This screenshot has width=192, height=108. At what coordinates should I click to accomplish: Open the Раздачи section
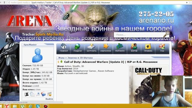[77, 49]
